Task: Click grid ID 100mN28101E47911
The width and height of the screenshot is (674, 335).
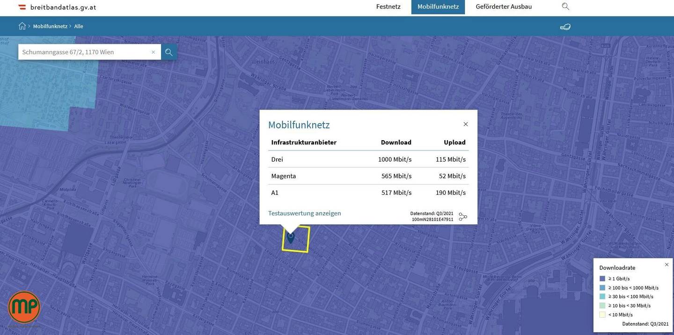Action: [432, 220]
